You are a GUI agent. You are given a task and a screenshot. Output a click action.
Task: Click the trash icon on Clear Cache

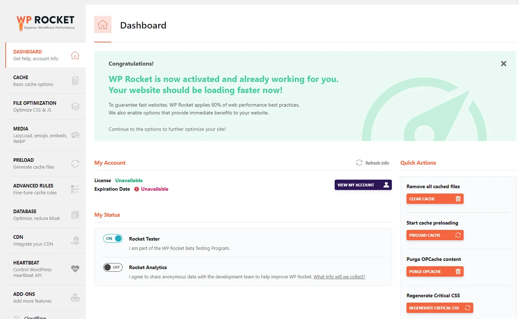click(458, 199)
